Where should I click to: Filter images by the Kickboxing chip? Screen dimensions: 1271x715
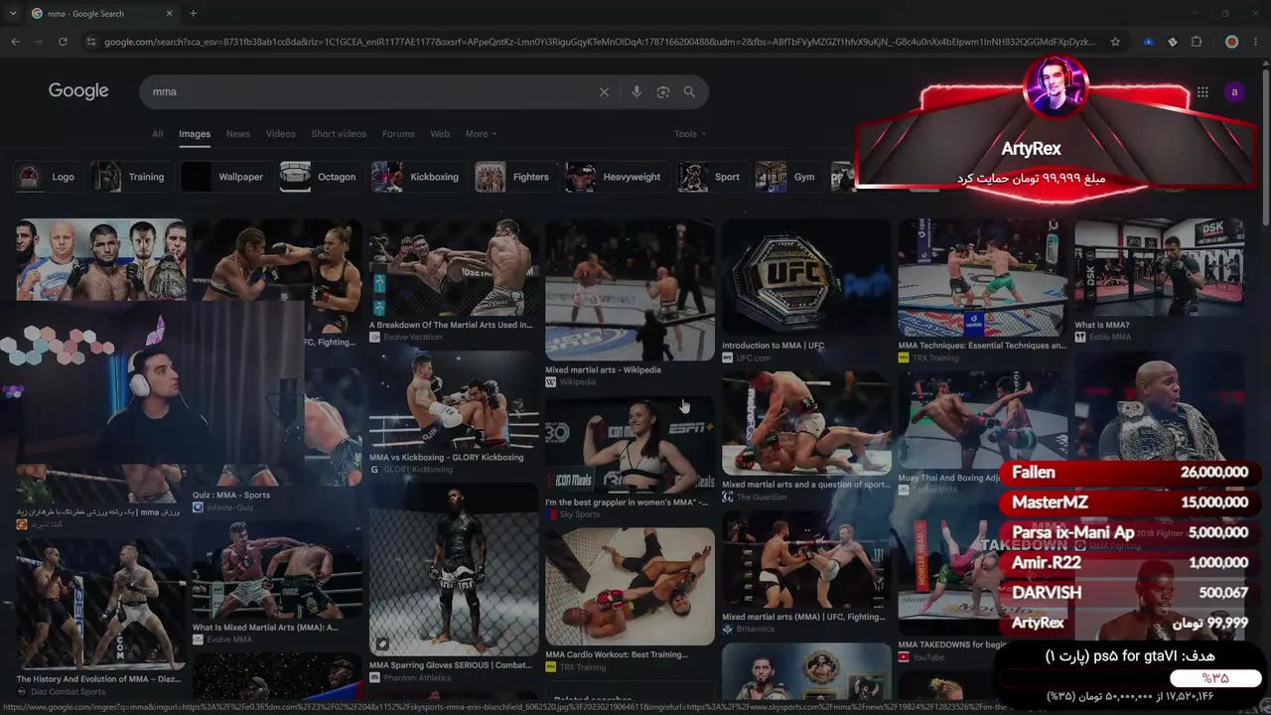(417, 177)
